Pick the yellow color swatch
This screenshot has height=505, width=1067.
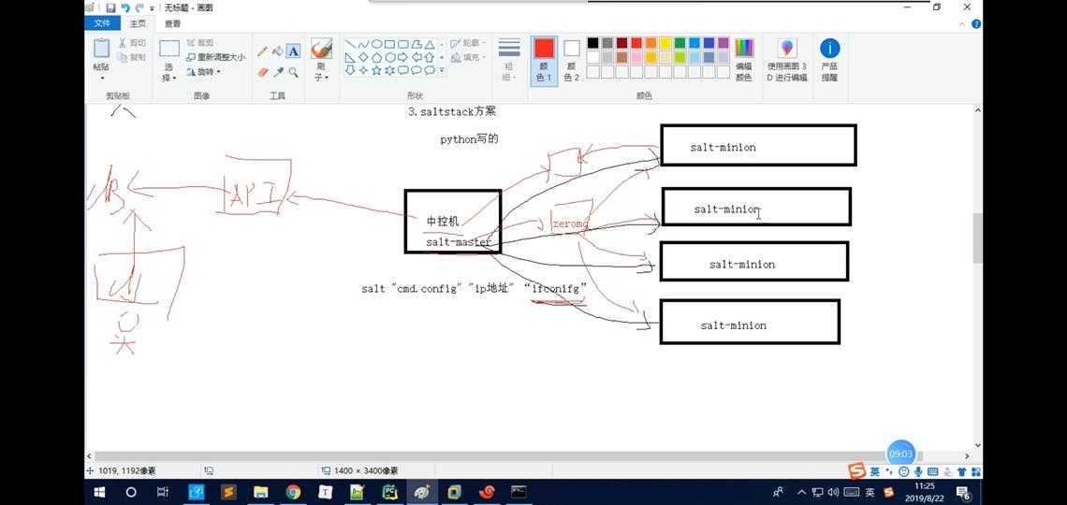tap(665, 43)
